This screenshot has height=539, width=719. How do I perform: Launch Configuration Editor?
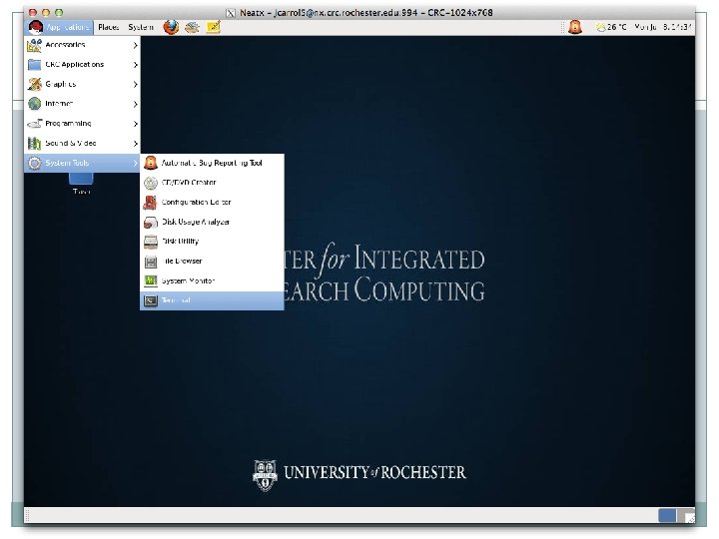click(212, 202)
